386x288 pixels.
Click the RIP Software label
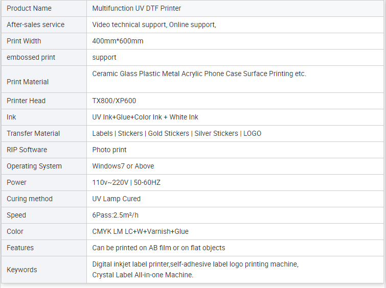click(x=27, y=150)
